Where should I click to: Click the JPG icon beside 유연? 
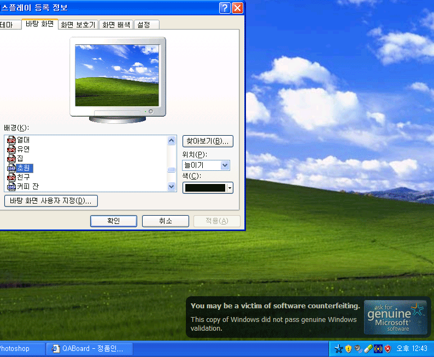(11, 149)
